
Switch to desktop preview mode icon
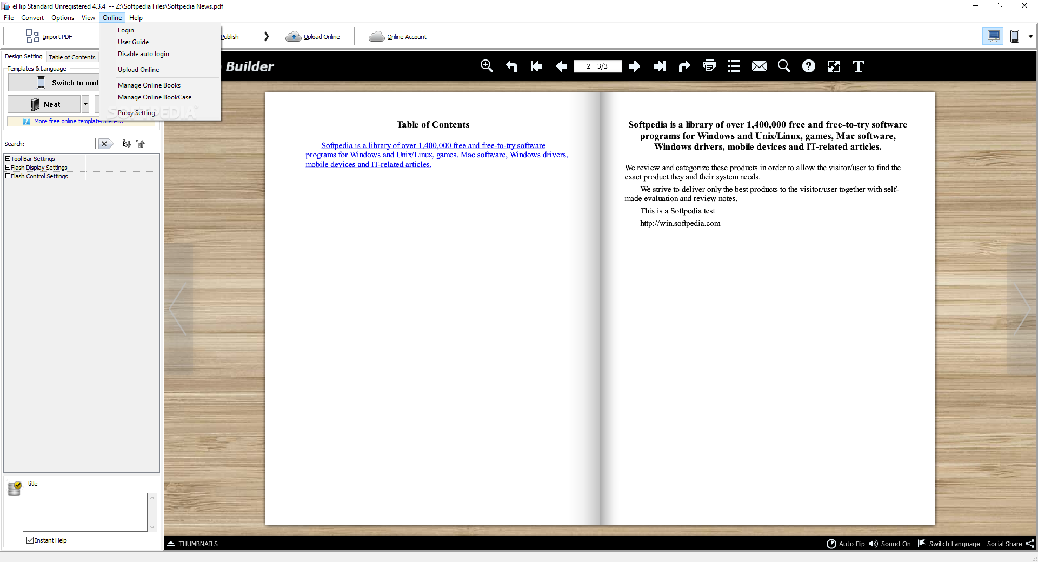pos(993,36)
